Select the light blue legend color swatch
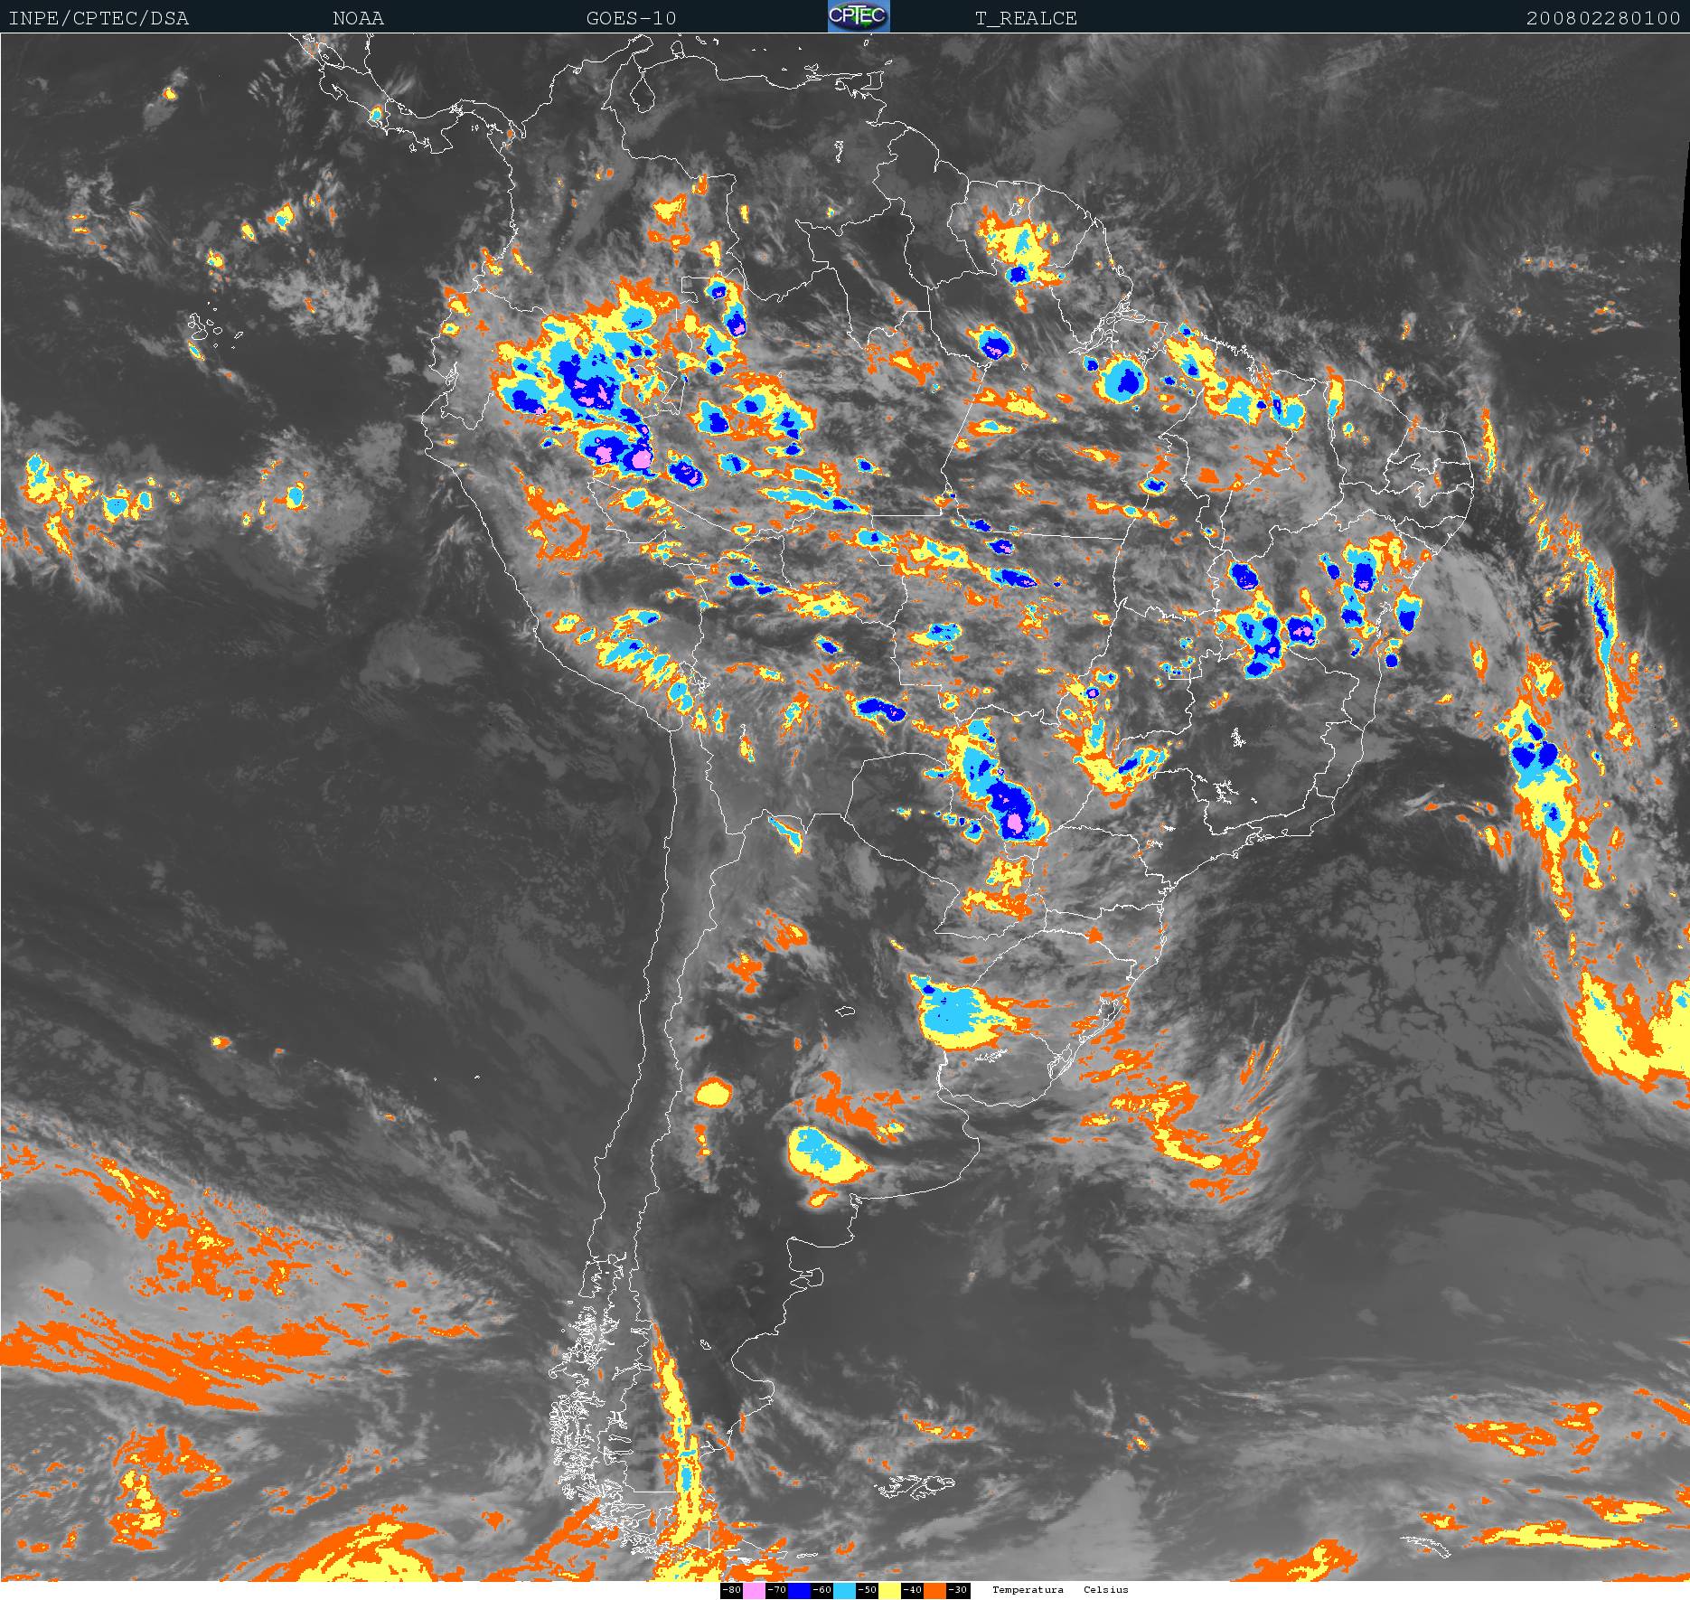 (844, 1590)
